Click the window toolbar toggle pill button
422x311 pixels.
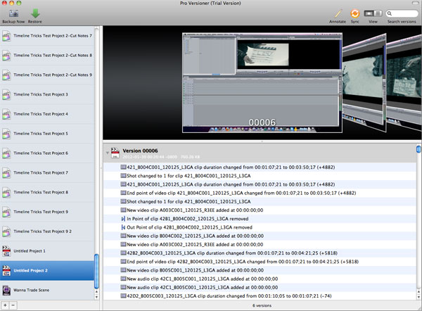(416, 3)
